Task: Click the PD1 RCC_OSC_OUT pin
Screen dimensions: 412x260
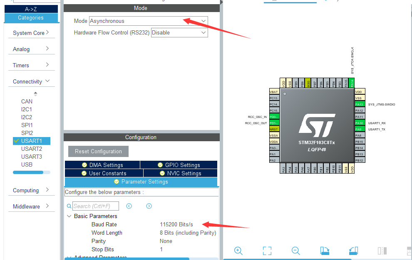Action: [x=274, y=123]
